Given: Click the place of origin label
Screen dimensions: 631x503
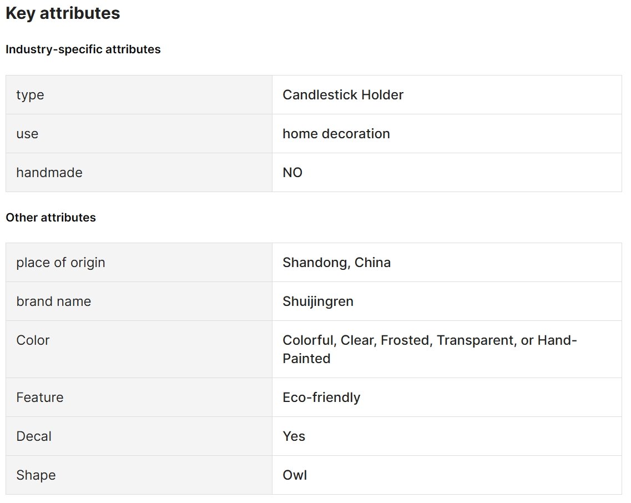Looking at the screenshot, I should pyautogui.click(x=60, y=263).
